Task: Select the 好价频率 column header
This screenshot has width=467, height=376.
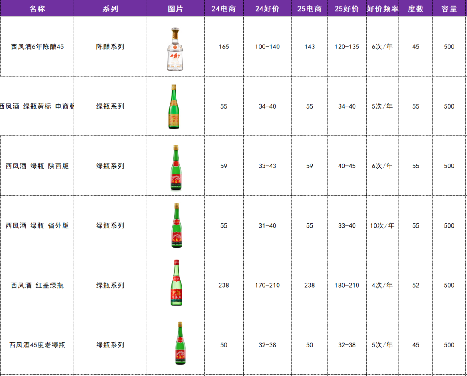Action: click(x=382, y=9)
